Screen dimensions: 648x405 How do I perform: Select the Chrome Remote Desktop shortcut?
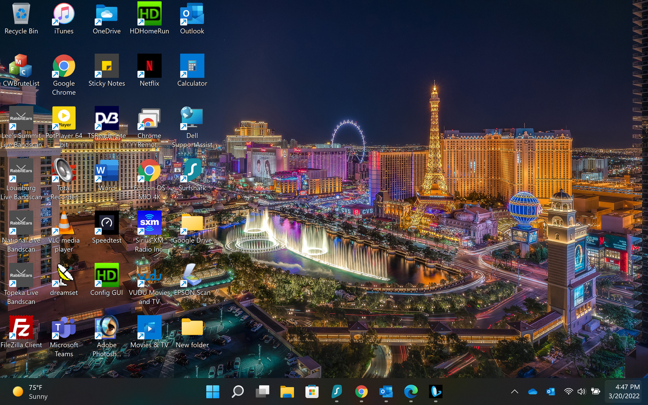(x=149, y=127)
